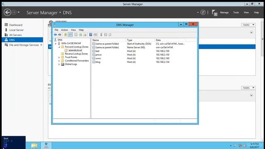Click the Server Manager taskbar icon
Screen dimensions: 265x149
click(x=46, y=145)
